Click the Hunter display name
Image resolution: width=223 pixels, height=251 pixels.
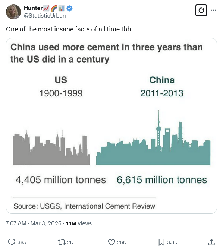[x=33, y=8]
